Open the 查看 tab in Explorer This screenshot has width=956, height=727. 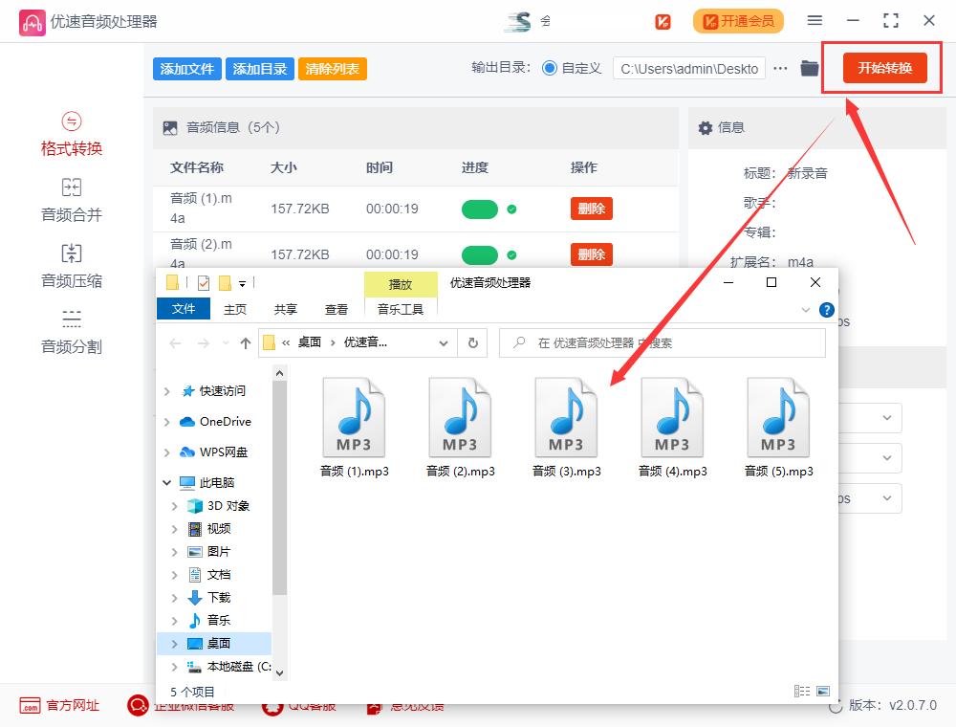pyautogui.click(x=337, y=309)
